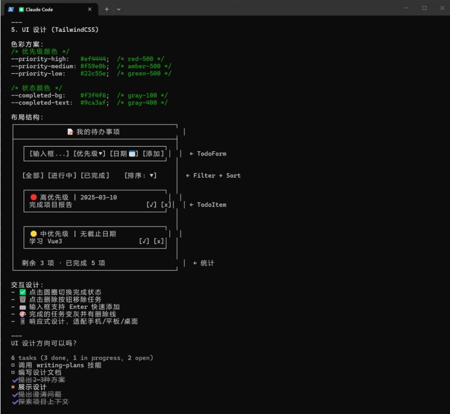This screenshot has height=414, width=450.
Task: Click the #9ca3af color value
Action: coord(93,103)
